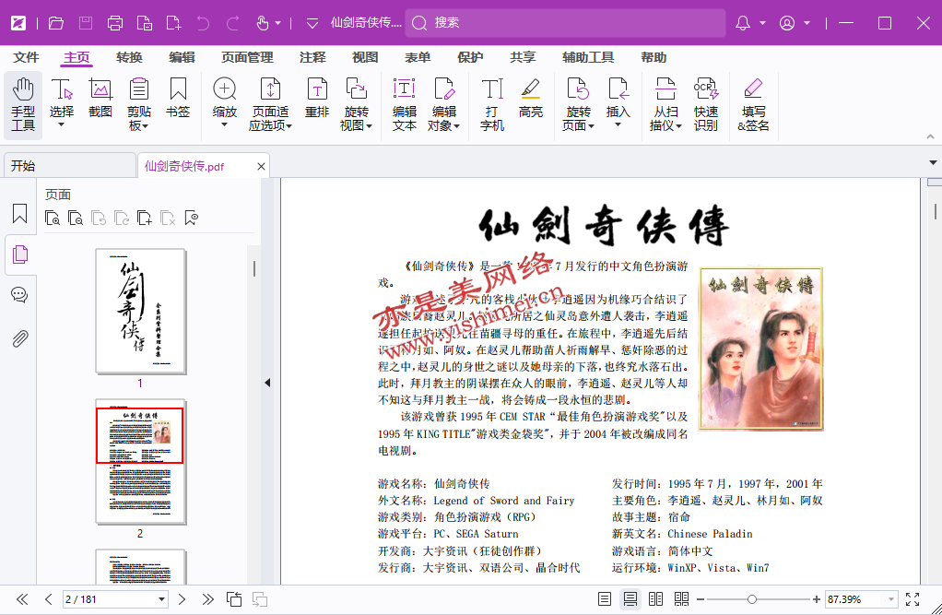Open the File (文件) menu

click(x=26, y=57)
